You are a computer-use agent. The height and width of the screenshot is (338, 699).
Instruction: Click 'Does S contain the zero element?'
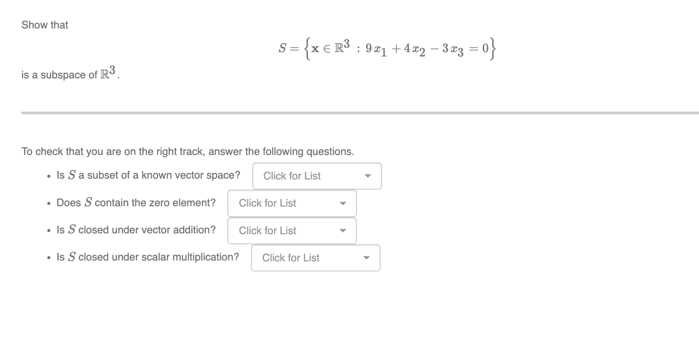click(136, 203)
